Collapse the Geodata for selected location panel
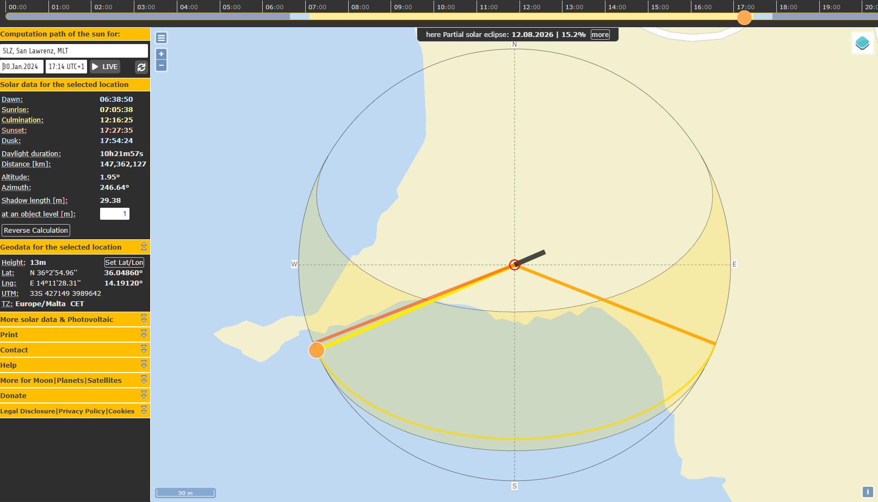 click(144, 246)
